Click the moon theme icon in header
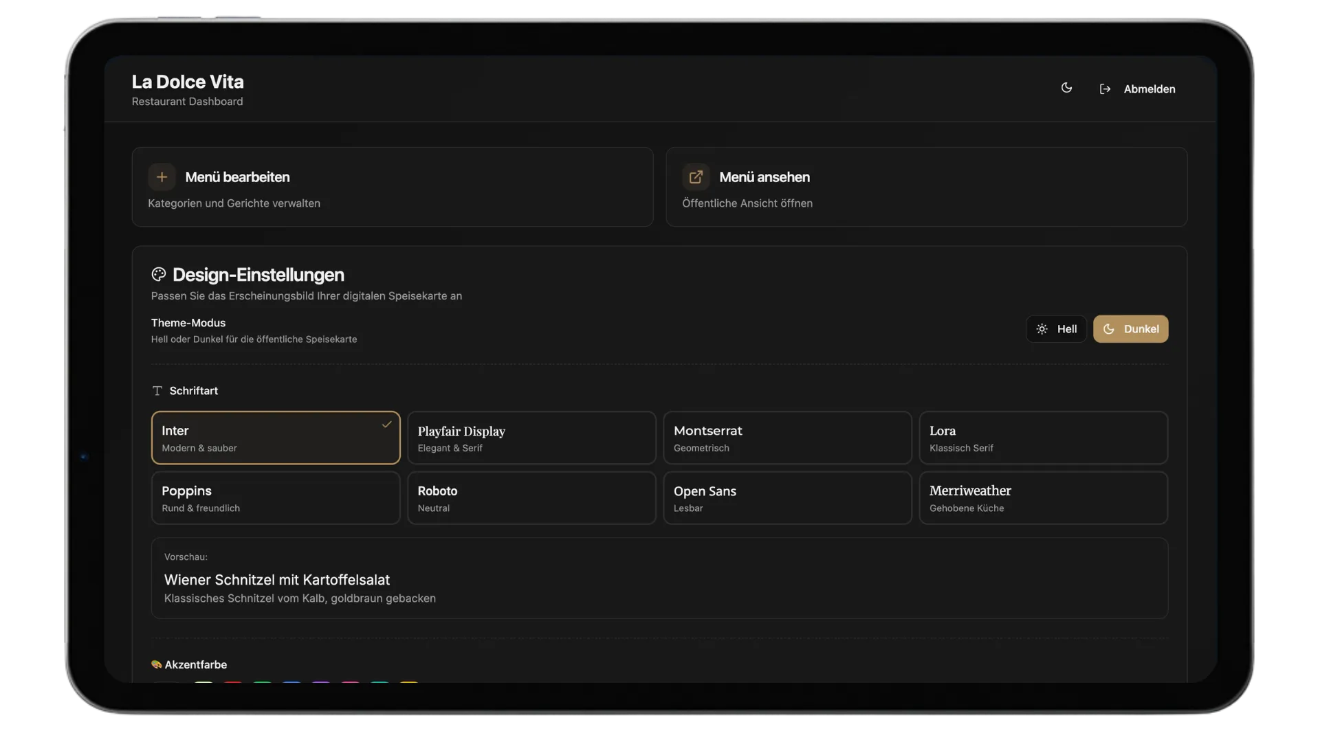The image size is (1320, 742). [x=1066, y=88]
